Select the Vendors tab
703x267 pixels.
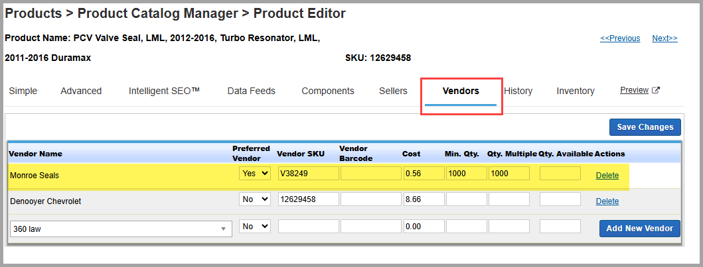click(461, 91)
